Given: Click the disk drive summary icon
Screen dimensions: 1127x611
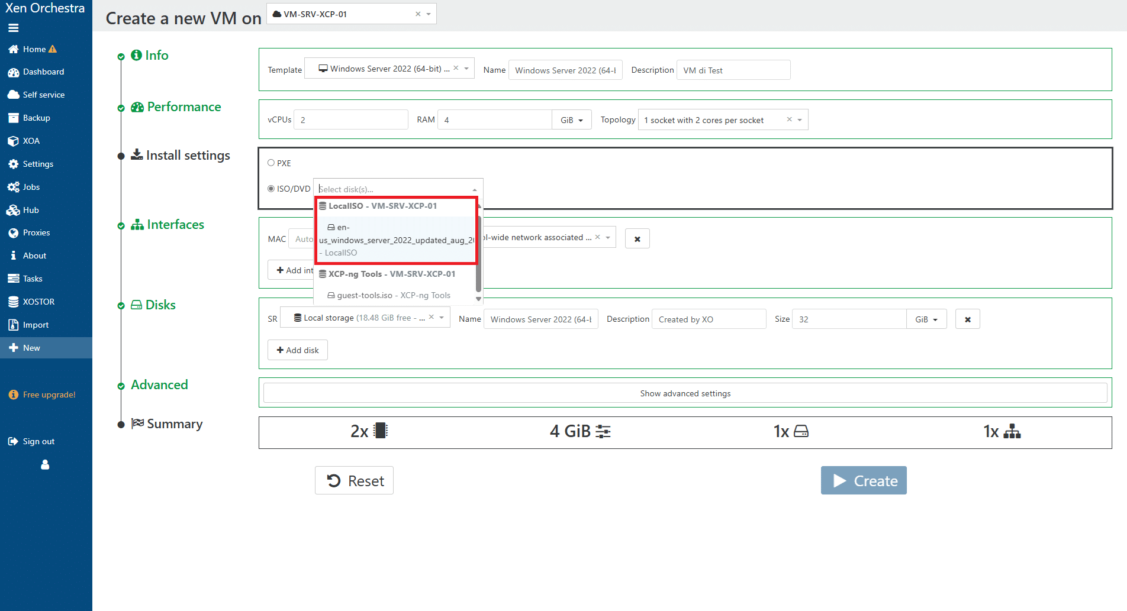Looking at the screenshot, I should pyautogui.click(x=801, y=431).
